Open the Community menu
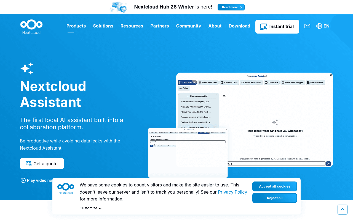The width and height of the screenshot is (353, 220). (189, 26)
